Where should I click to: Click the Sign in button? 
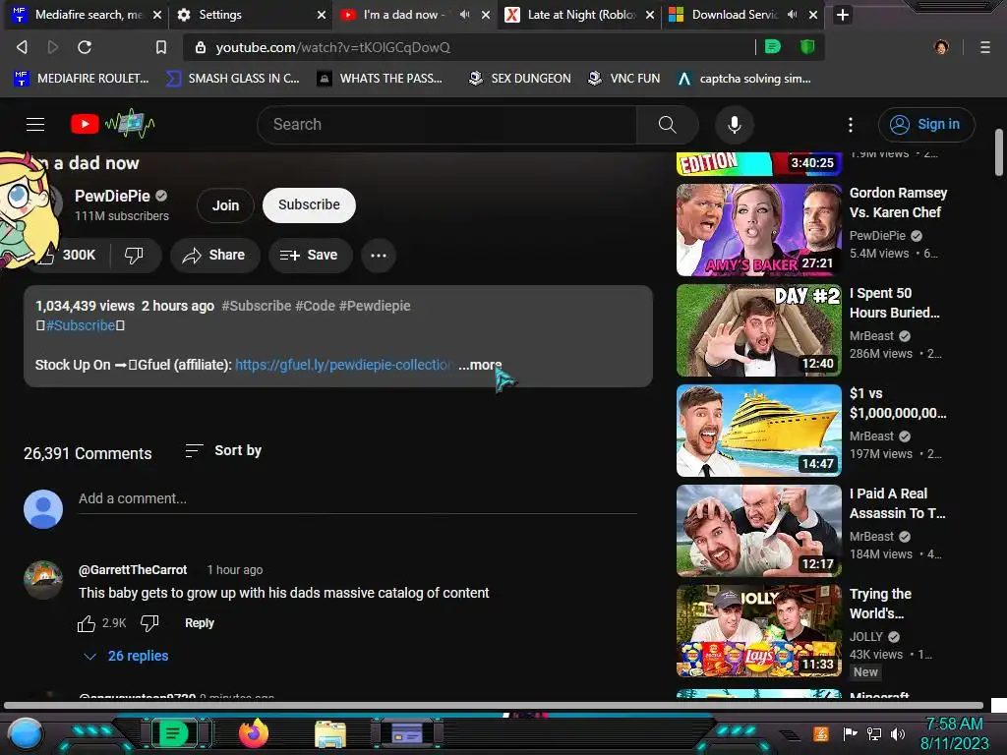(926, 125)
